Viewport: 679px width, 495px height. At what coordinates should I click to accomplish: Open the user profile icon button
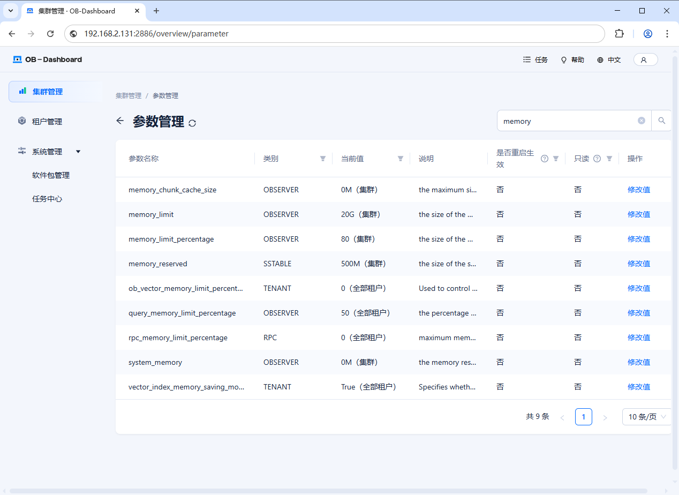point(645,60)
